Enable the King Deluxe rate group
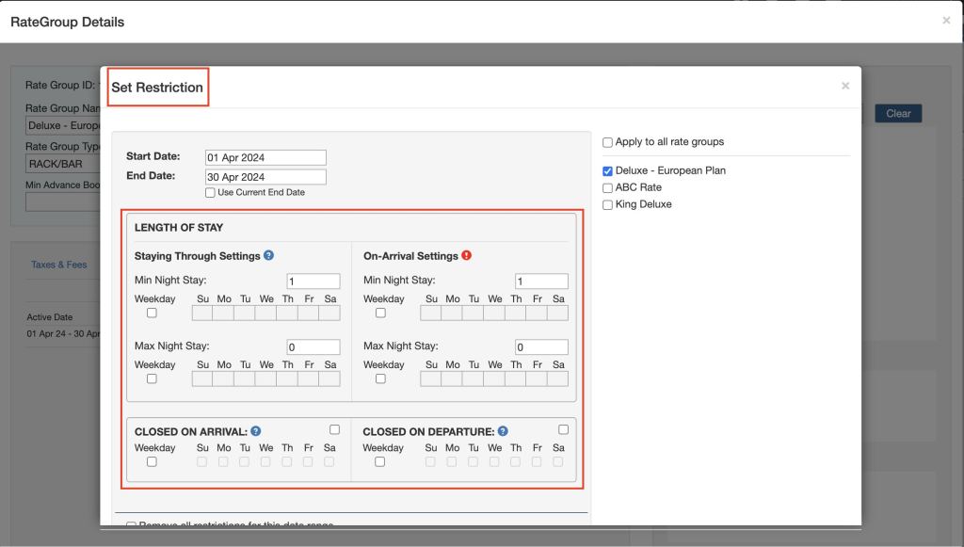The image size is (964, 547). point(607,204)
